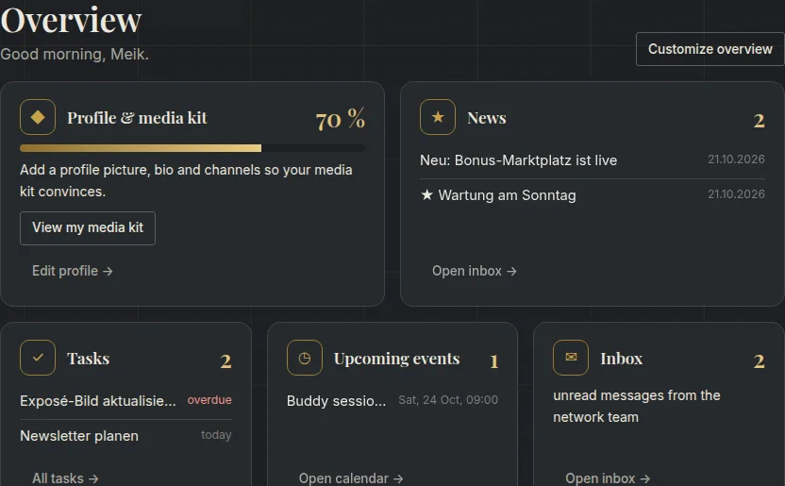Click the News count 2

(759, 121)
